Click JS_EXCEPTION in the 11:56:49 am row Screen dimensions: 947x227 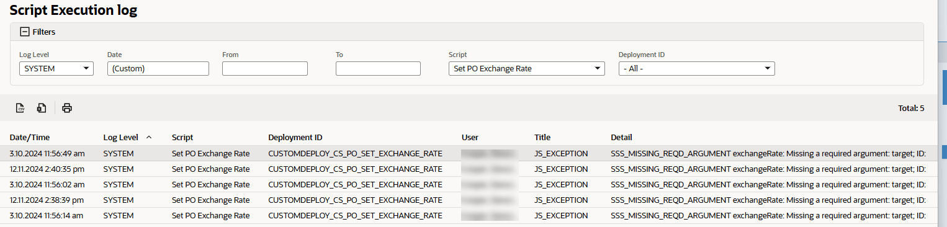pyautogui.click(x=561, y=153)
